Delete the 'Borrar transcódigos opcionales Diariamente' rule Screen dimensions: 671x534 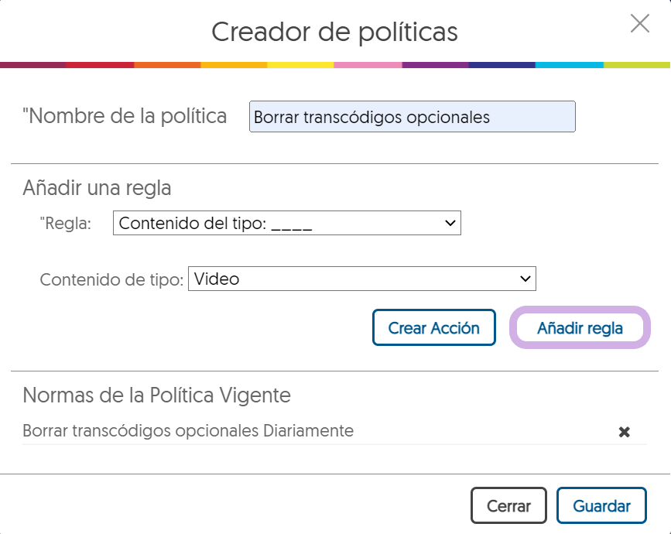pyautogui.click(x=624, y=432)
